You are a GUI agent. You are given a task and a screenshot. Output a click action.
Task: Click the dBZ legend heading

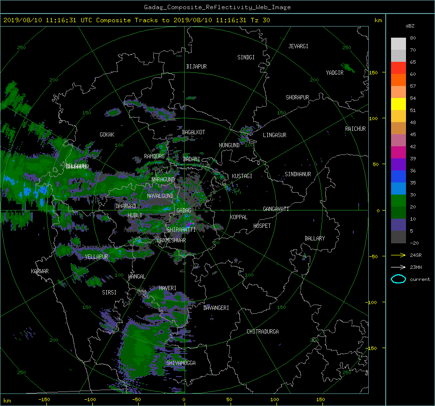[410, 26]
